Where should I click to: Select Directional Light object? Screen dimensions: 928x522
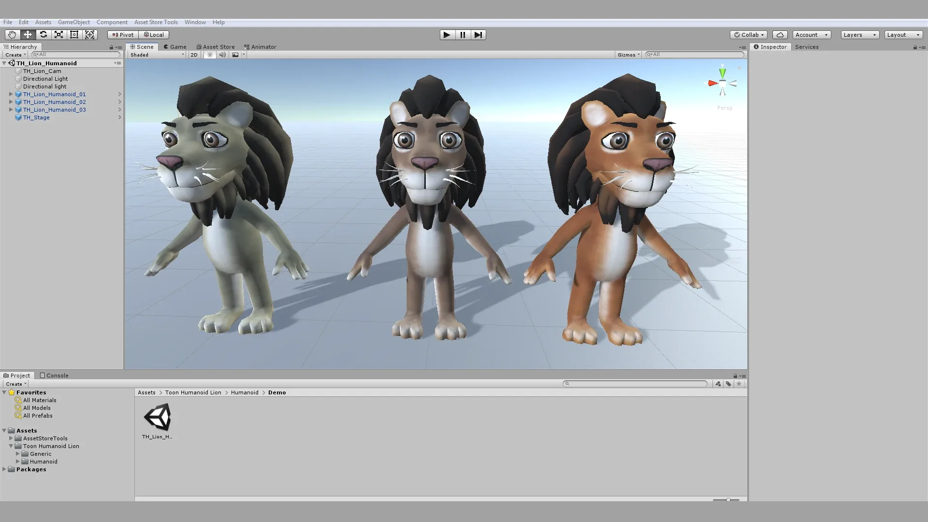45,79
